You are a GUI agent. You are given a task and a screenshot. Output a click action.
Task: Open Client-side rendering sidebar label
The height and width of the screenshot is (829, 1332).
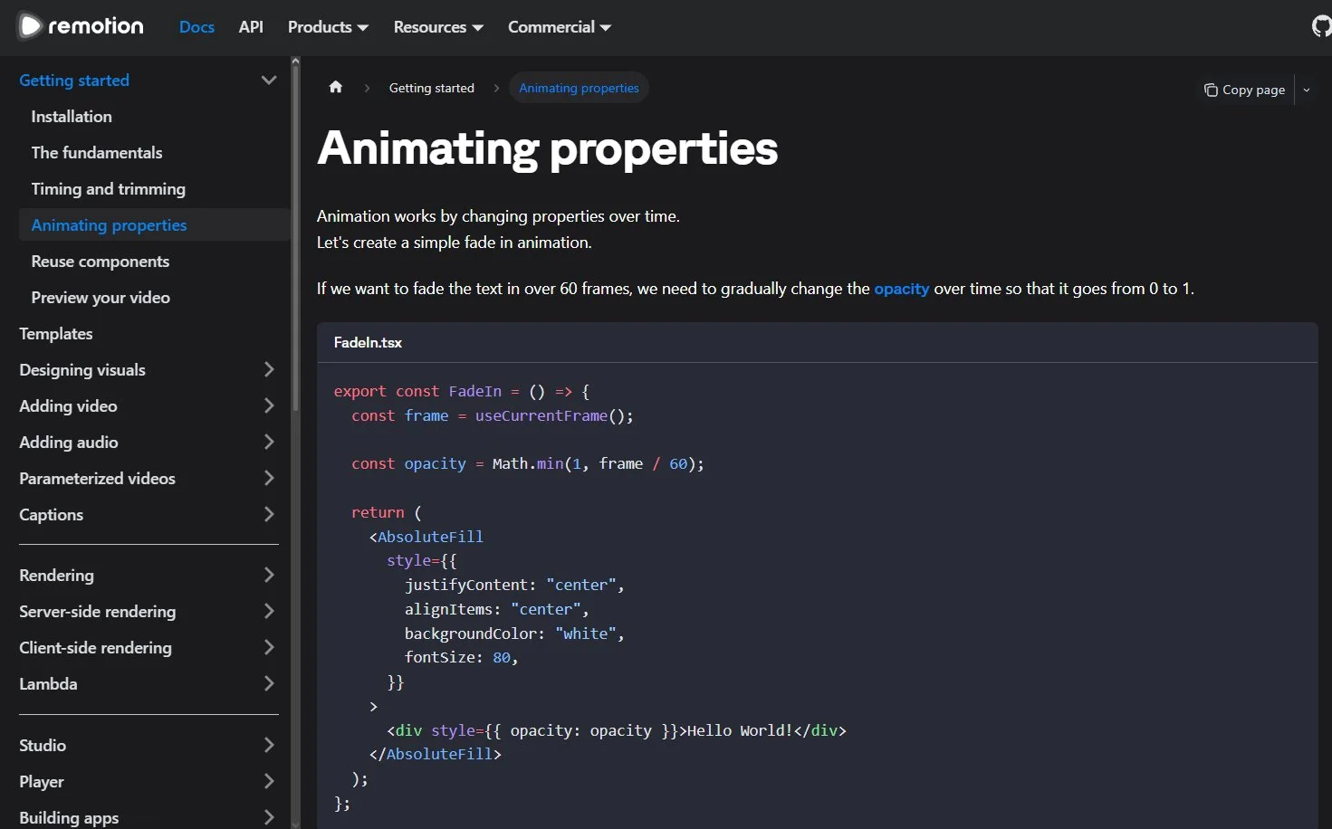(95, 648)
